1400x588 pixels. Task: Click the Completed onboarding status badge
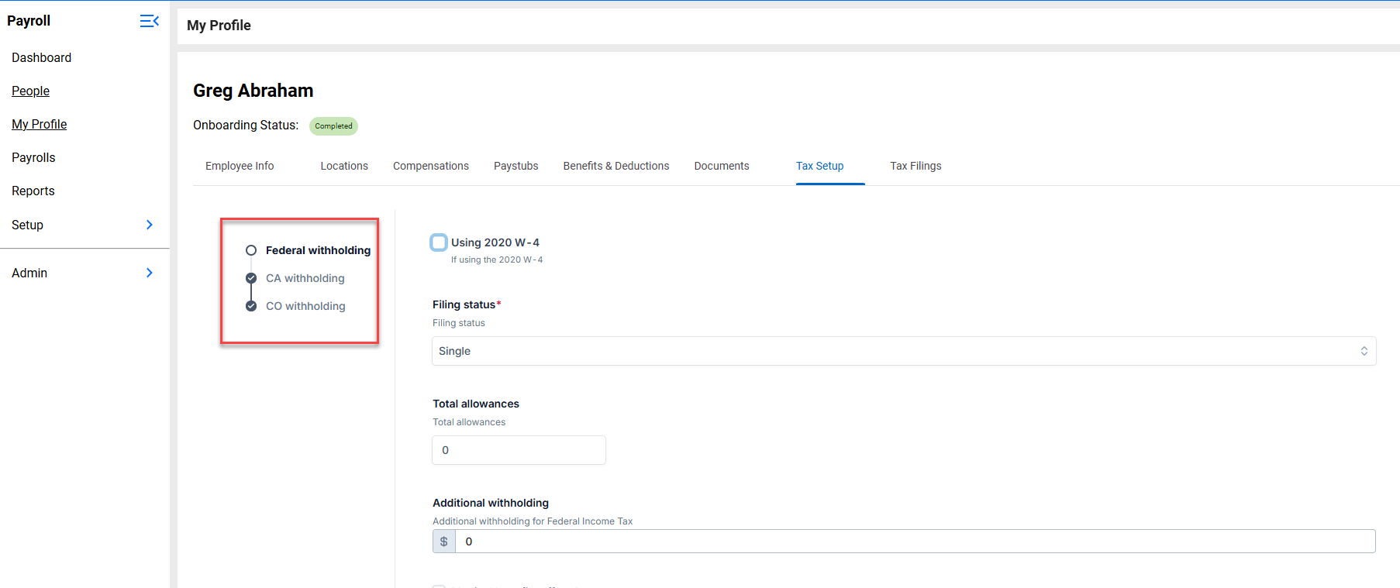pyautogui.click(x=333, y=126)
